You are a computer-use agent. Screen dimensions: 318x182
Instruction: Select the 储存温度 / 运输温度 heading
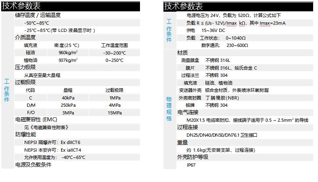tap(38, 15)
